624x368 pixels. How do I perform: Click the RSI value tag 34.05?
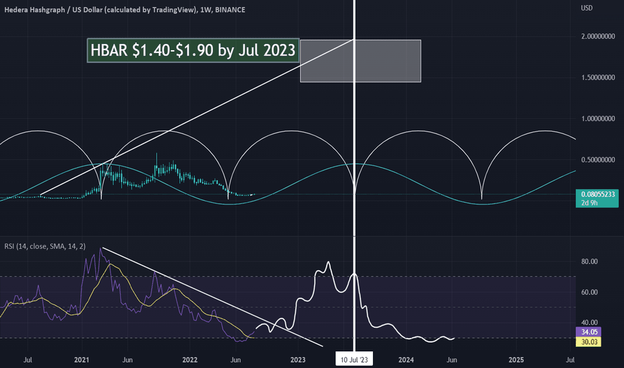coord(589,332)
